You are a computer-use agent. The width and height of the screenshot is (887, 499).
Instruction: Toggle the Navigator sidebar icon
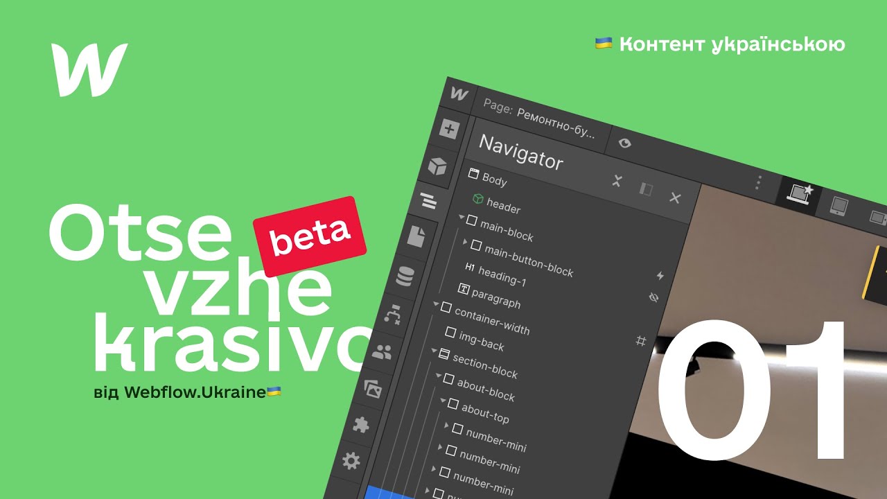click(x=428, y=202)
